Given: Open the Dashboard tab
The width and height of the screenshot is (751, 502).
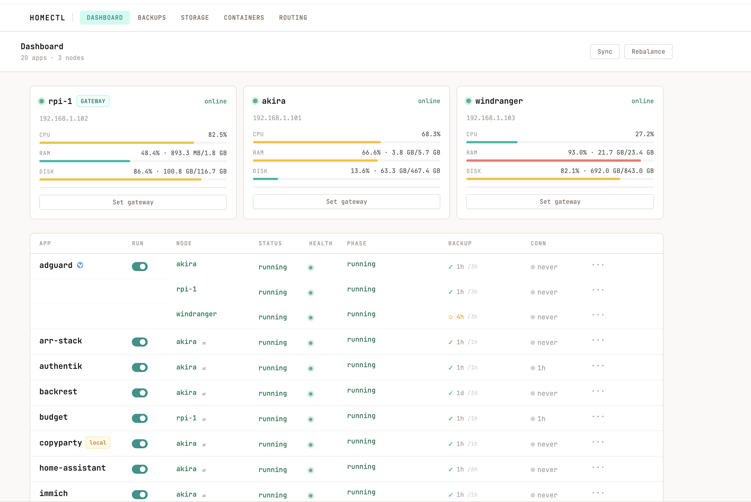Looking at the screenshot, I should [x=105, y=18].
